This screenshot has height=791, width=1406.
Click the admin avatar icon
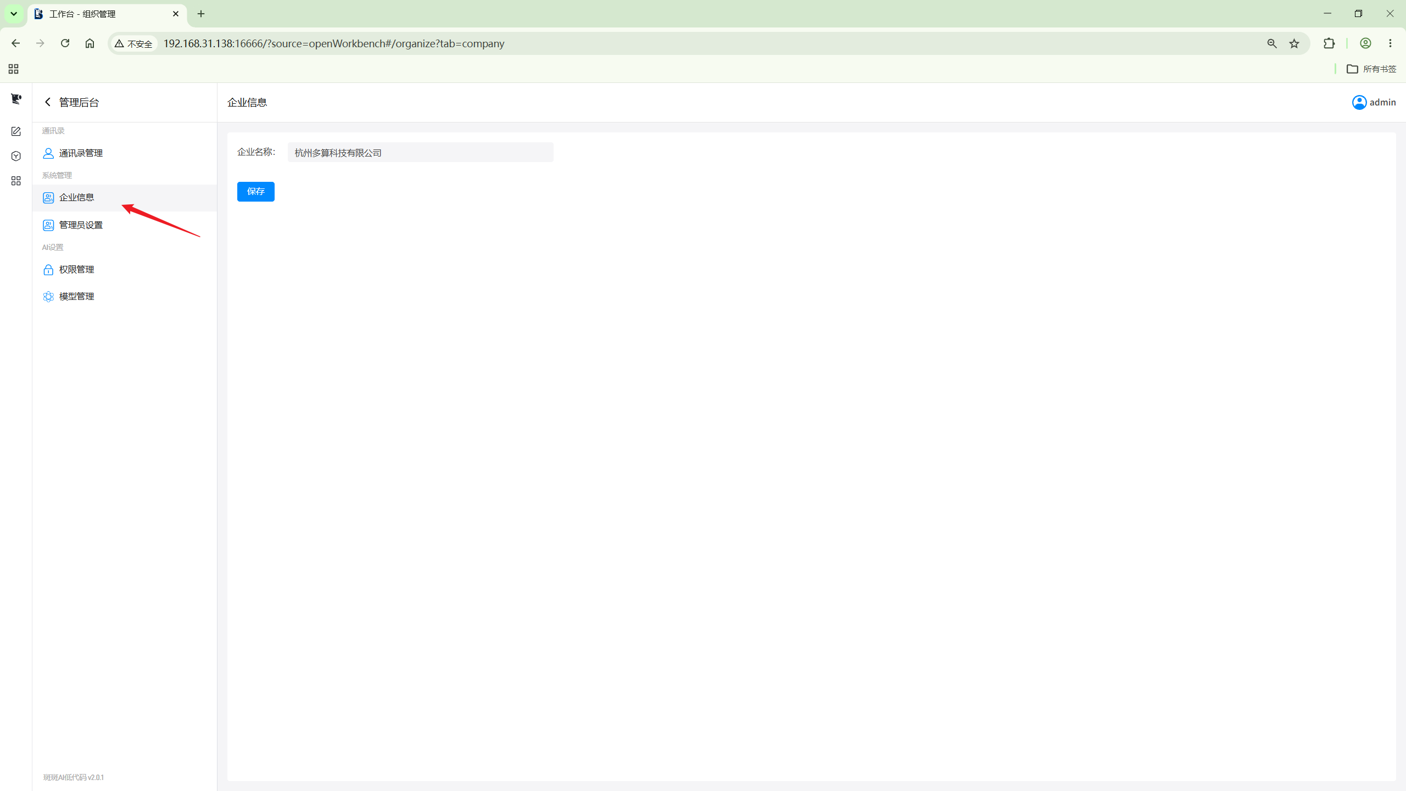coord(1359,102)
